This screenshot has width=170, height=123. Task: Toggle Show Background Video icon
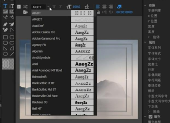point(119,7)
